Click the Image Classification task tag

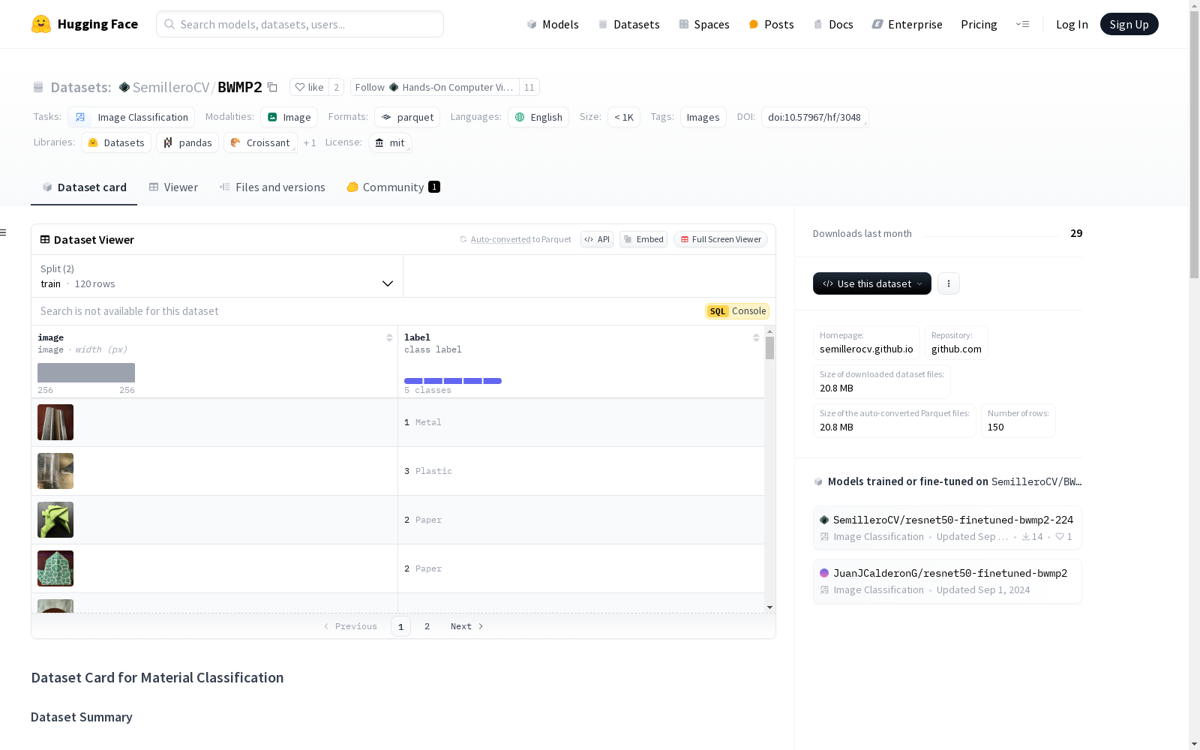[x=131, y=117]
